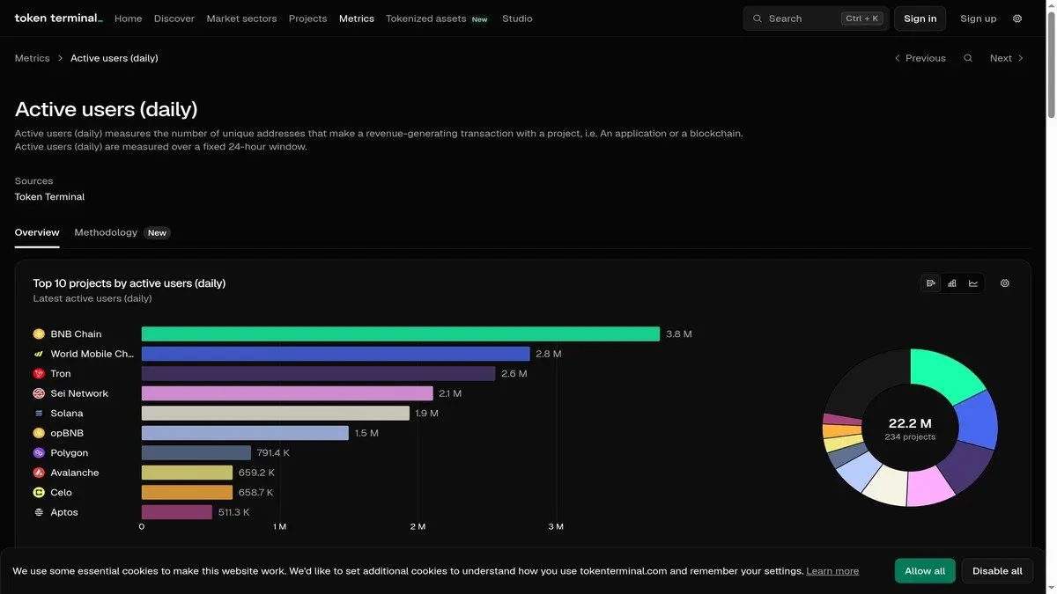1057x594 pixels.
Task: Open the Discover menu
Action: [x=174, y=18]
